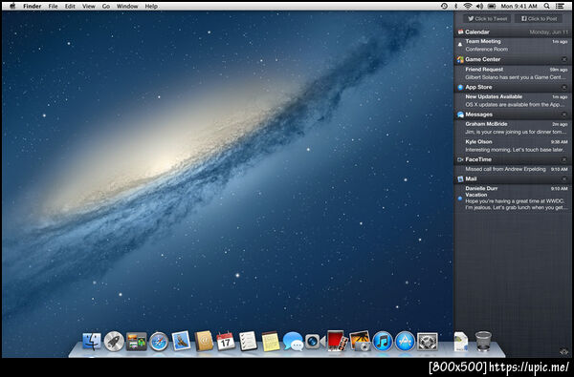Open the document stack in Dock

(461, 342)
